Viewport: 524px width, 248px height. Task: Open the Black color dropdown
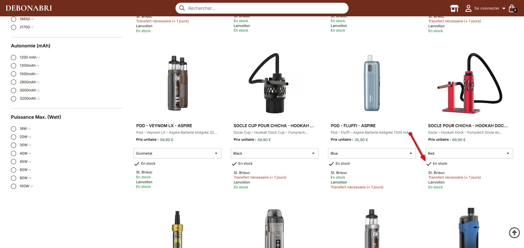point(275,153)
